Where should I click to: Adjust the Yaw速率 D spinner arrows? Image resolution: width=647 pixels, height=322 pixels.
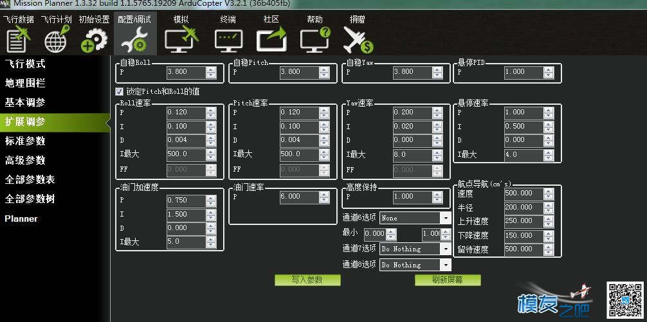click(437, 141)
